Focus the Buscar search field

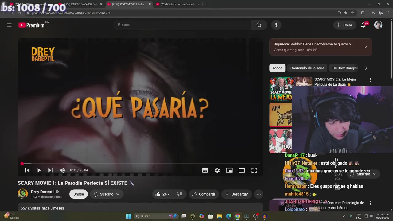pos(182,25)
